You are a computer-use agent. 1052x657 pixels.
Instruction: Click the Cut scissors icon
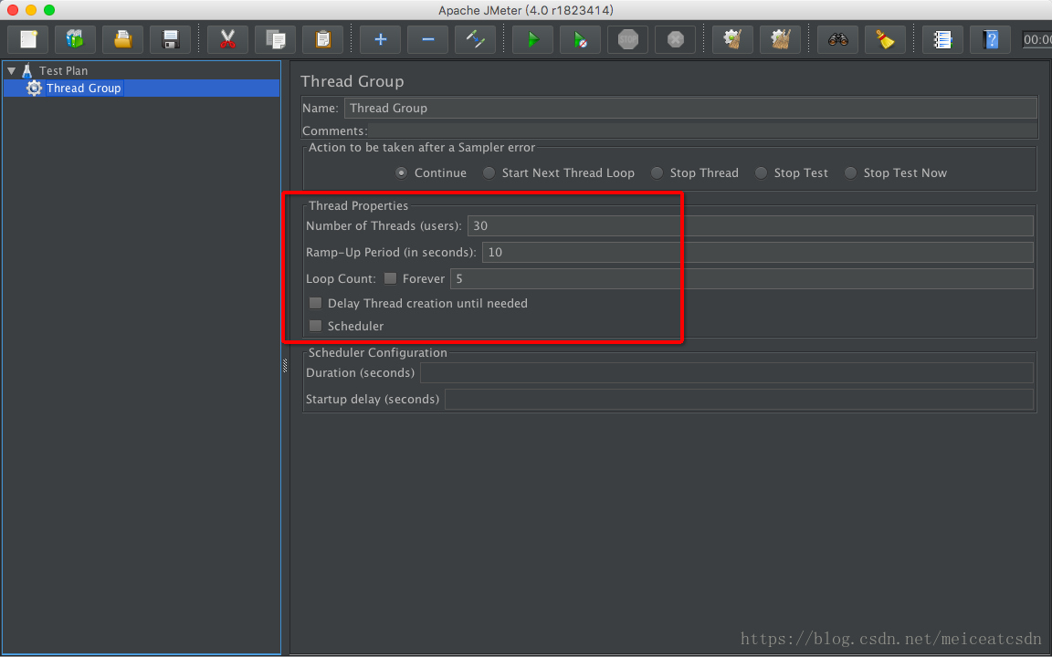228,39
